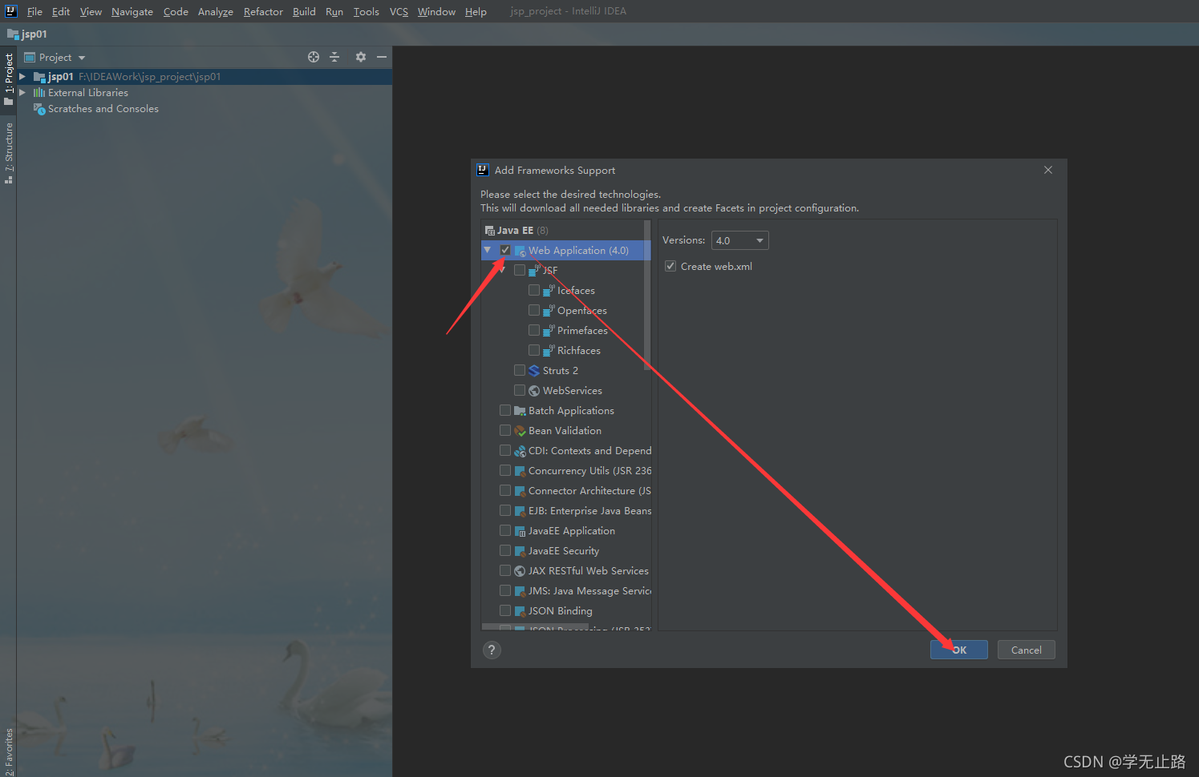The height and width of the screenshot is (777, 1199).
Task: Open the VCS menu
Action: (399, 12)
